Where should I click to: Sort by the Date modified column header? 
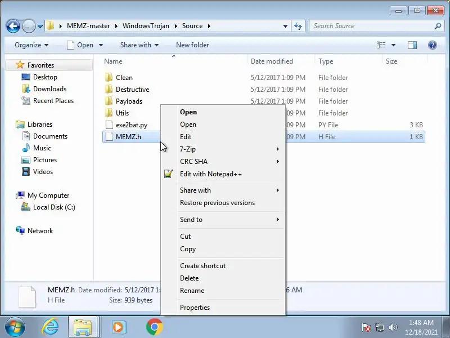tap(272, 61)
